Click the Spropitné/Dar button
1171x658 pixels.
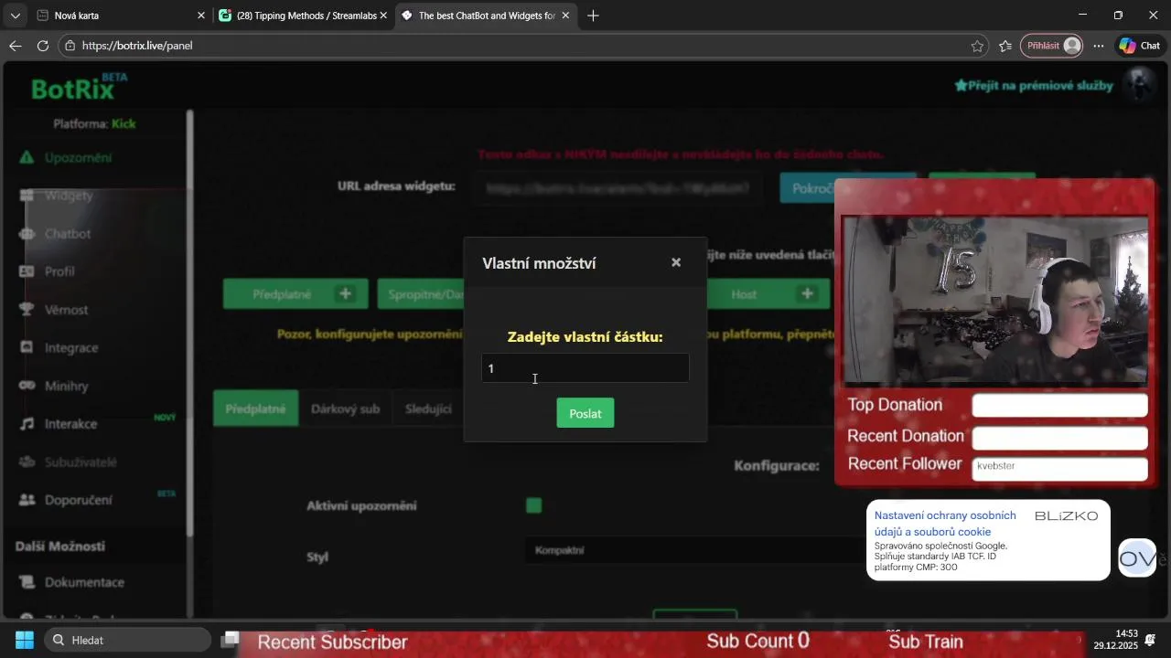421,294
